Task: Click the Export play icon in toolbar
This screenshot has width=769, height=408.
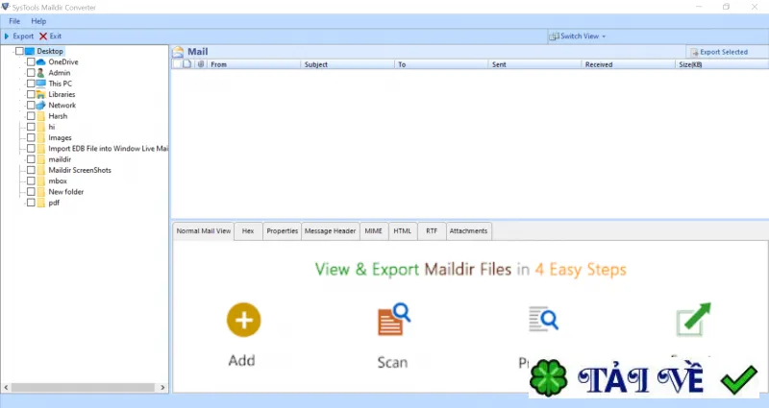Action: pos(7,36)
